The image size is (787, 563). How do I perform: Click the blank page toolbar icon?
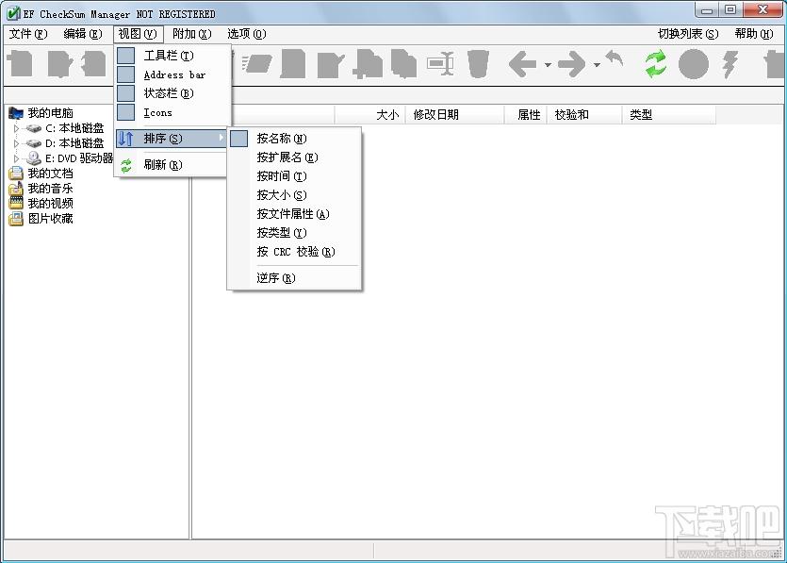[293, 64]
